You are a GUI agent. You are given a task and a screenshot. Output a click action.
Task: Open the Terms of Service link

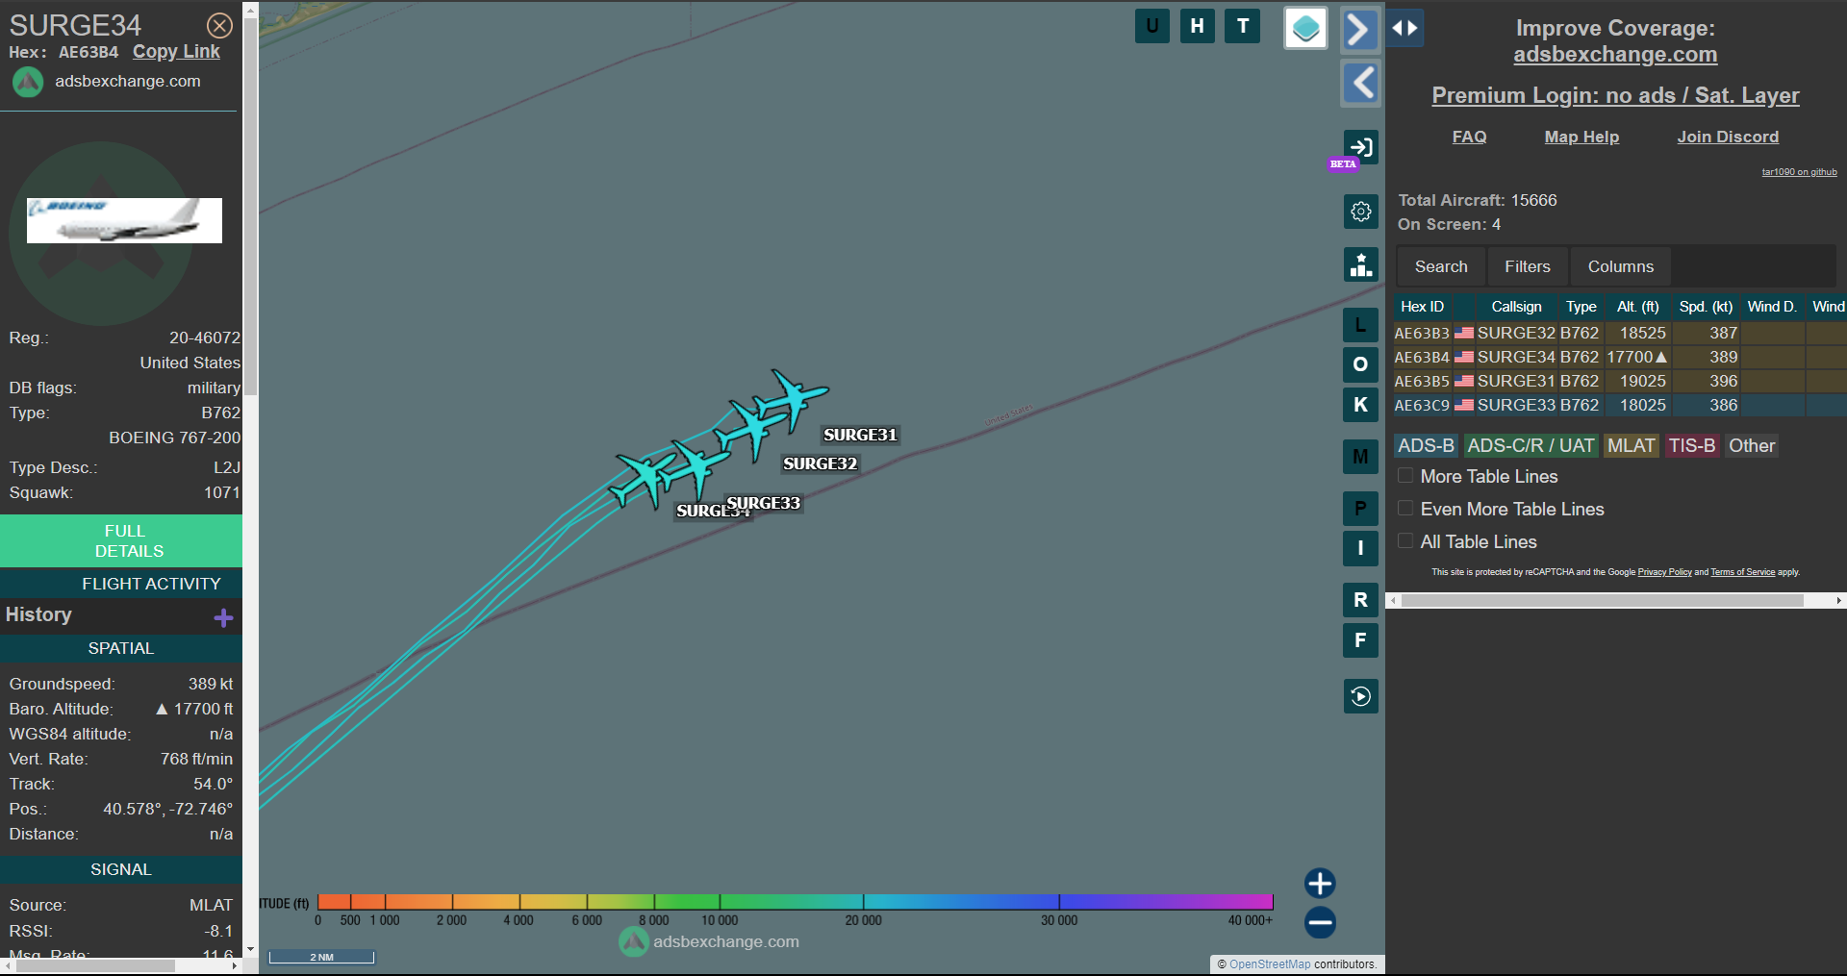tap(1742, 572)
